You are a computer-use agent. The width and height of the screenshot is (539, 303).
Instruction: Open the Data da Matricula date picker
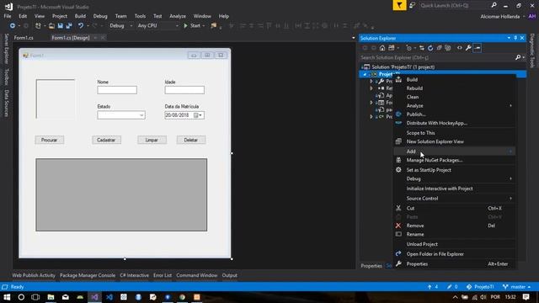184,115
